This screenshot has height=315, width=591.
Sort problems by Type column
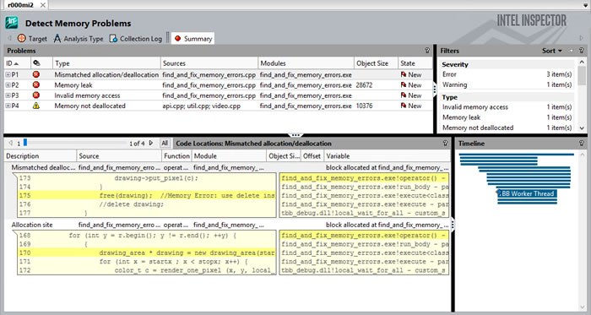(106, 63)
